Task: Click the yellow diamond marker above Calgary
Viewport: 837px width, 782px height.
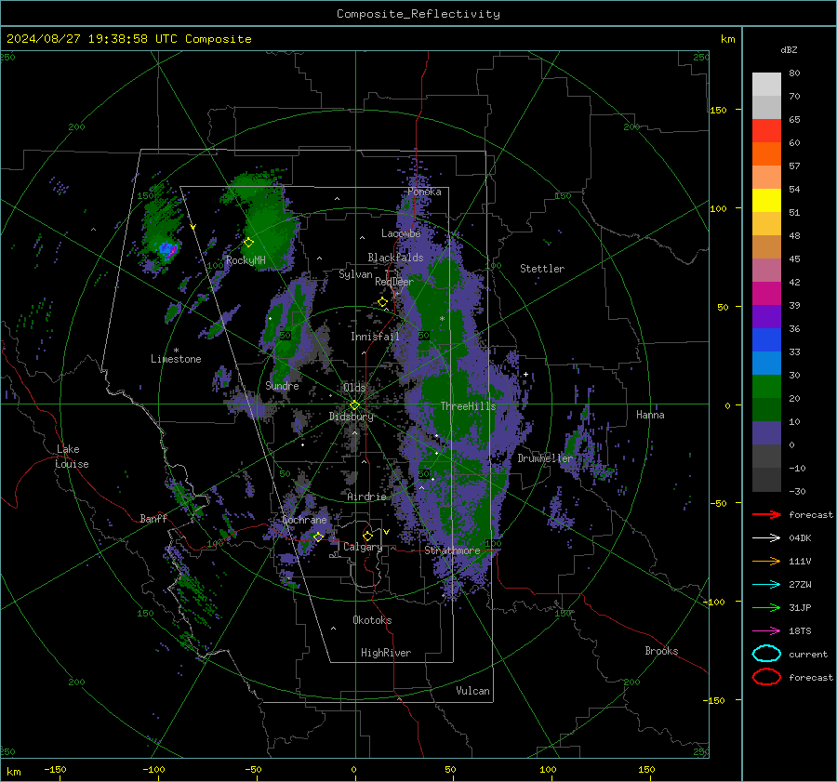Action: pos(367,536)
